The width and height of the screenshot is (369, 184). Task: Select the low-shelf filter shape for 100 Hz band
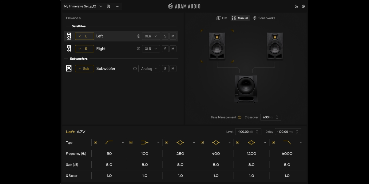point(145,143)
